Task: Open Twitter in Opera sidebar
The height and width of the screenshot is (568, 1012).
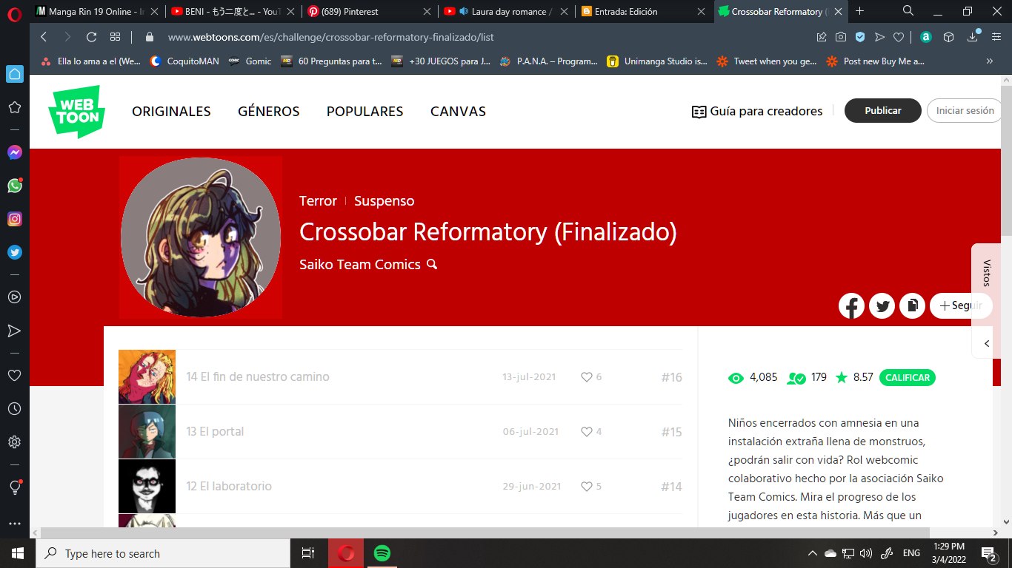Action: [x=15, y=252]
